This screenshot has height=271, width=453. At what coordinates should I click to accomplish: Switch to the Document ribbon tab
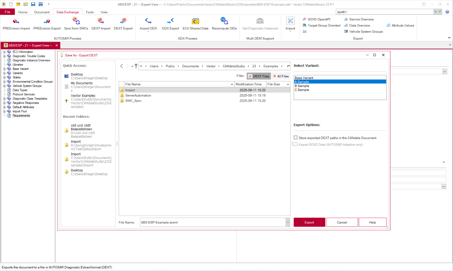pos(42,12)
